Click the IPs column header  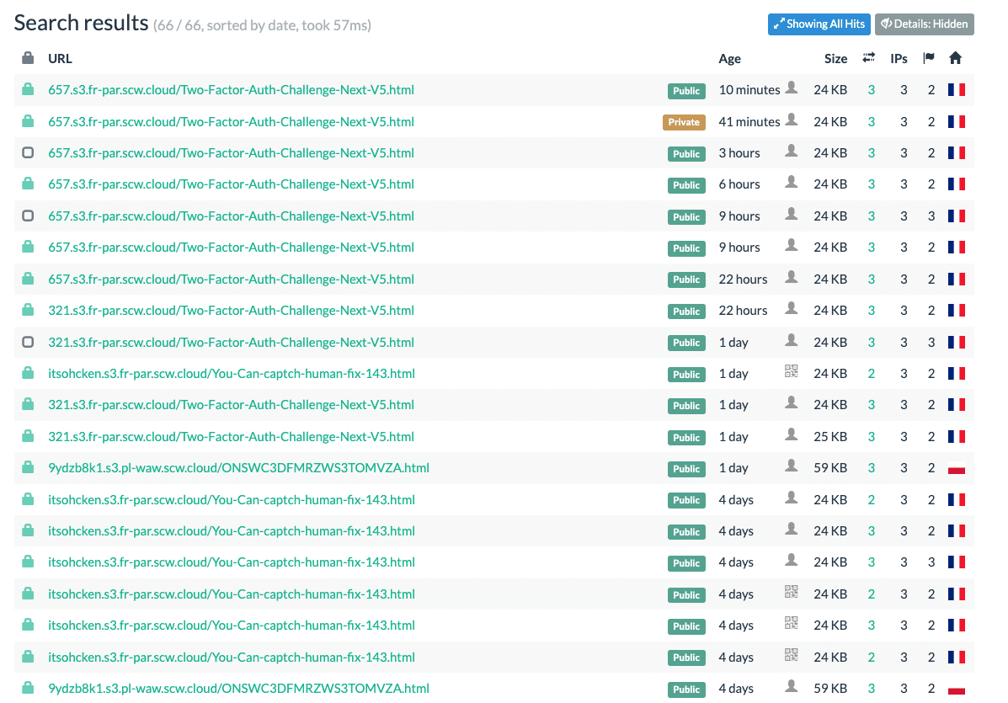tap(899, 58)
